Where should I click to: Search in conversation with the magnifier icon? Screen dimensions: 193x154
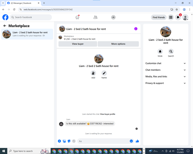point(171,52)
